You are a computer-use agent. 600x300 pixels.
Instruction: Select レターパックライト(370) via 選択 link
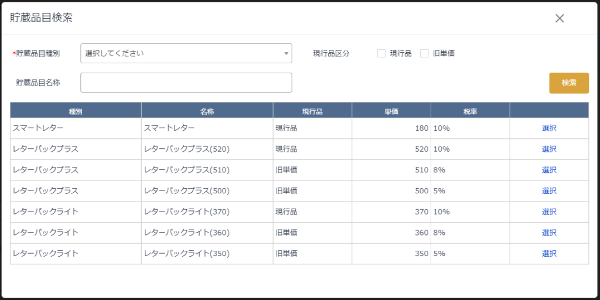pos(549,212)
